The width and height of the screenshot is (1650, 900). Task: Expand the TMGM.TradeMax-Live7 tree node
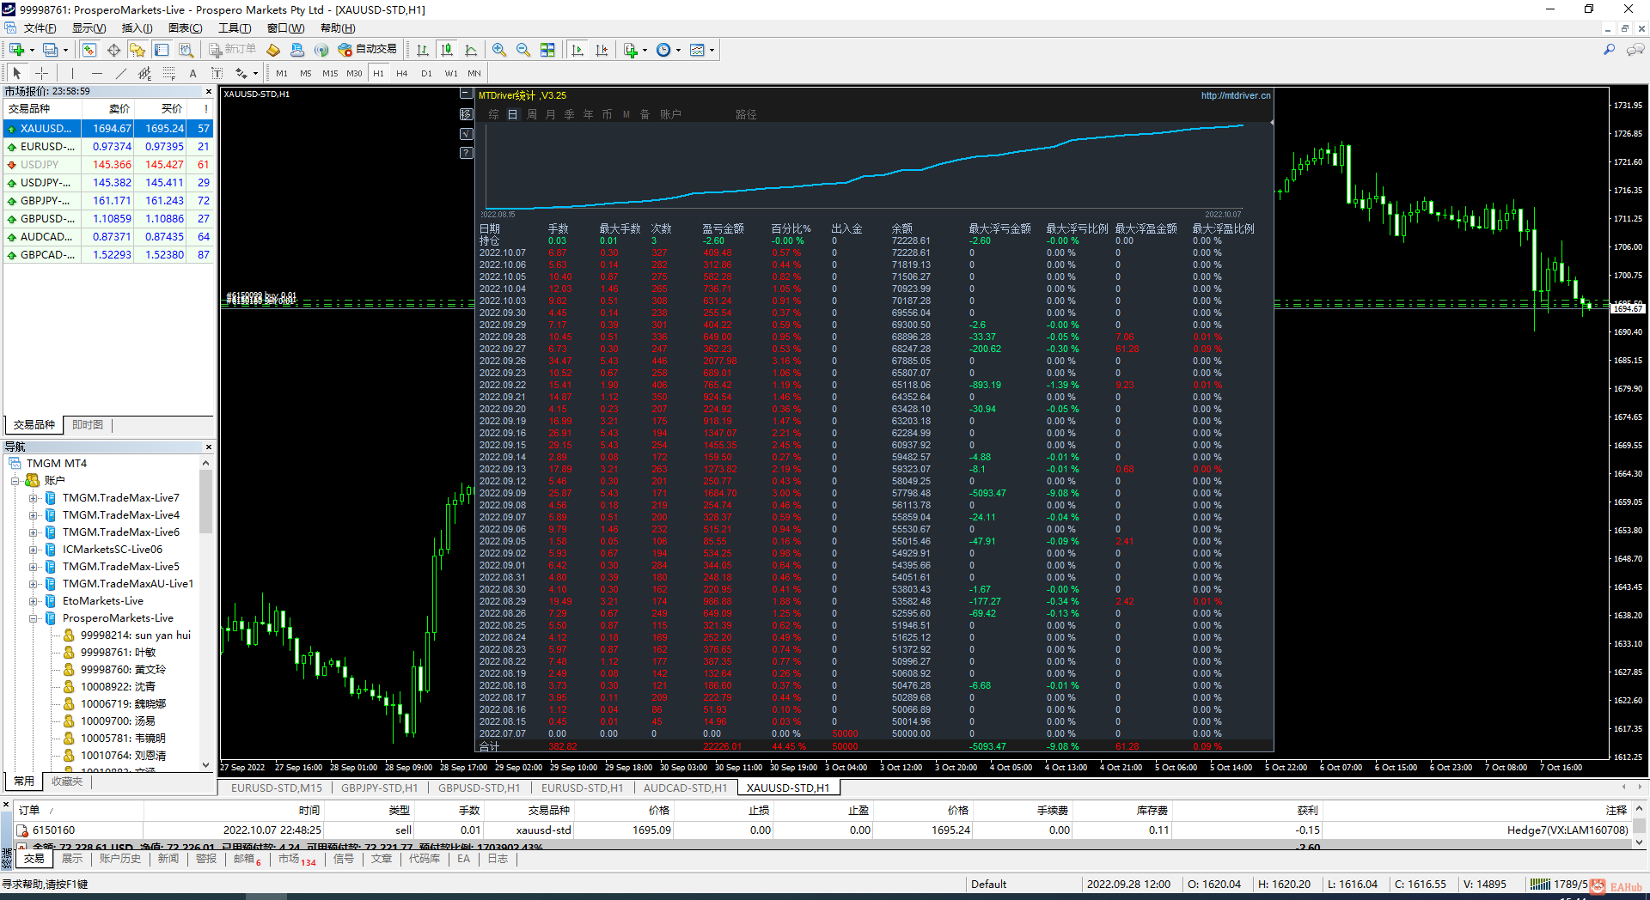click(x=33, y=498)
